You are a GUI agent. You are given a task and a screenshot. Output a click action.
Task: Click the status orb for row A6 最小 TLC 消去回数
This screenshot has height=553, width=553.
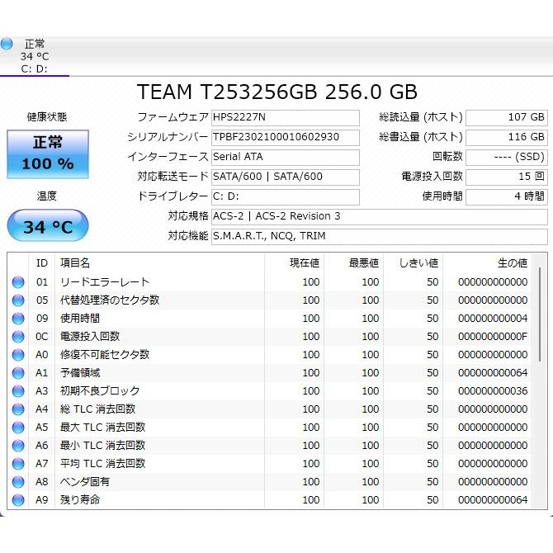[x=18, y=446]
